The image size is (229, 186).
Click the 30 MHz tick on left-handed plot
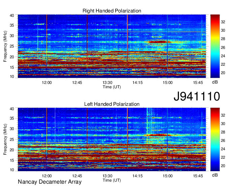(x=12, y=129)
